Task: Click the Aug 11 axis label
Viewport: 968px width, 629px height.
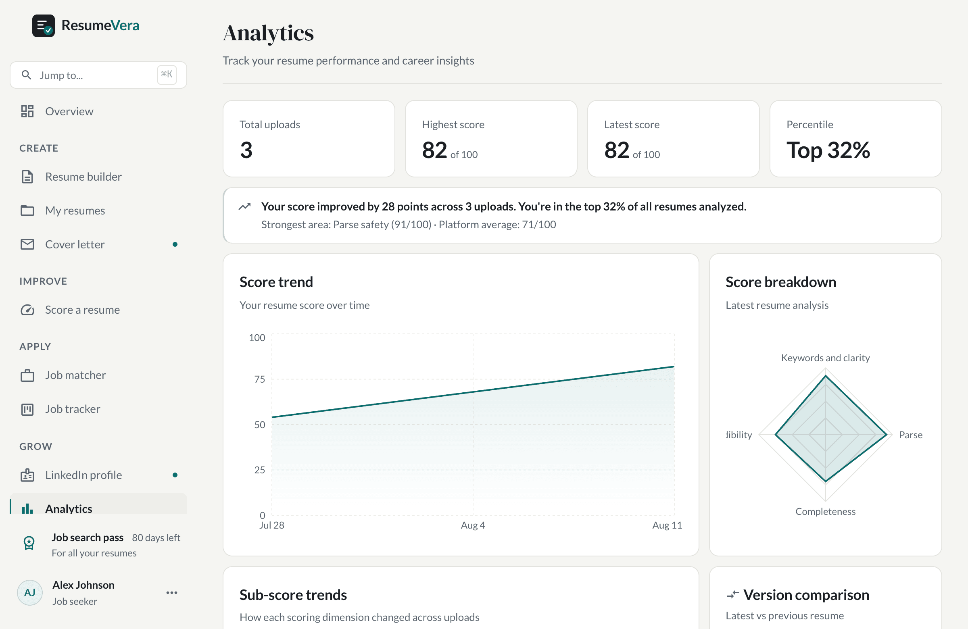Action: click(x=667, y=525)
